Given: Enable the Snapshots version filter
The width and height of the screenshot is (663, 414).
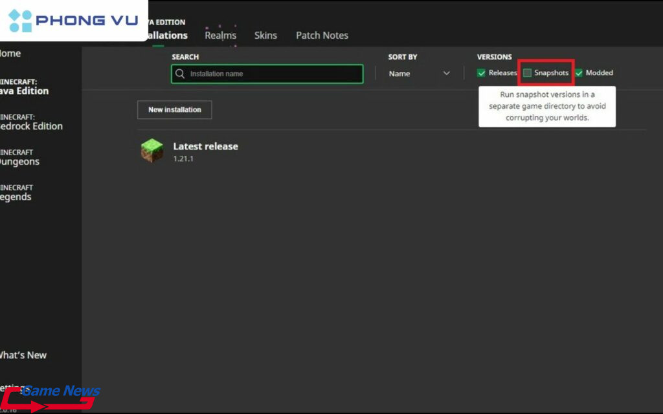Looking at the screenshot, I should point(528,72).
